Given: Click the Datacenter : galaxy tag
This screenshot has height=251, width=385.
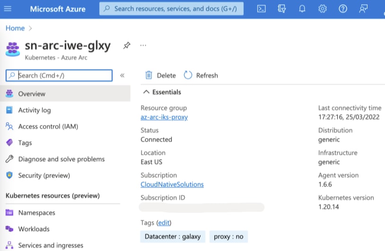Looking at the screenshot, I should tap(173, 236).
